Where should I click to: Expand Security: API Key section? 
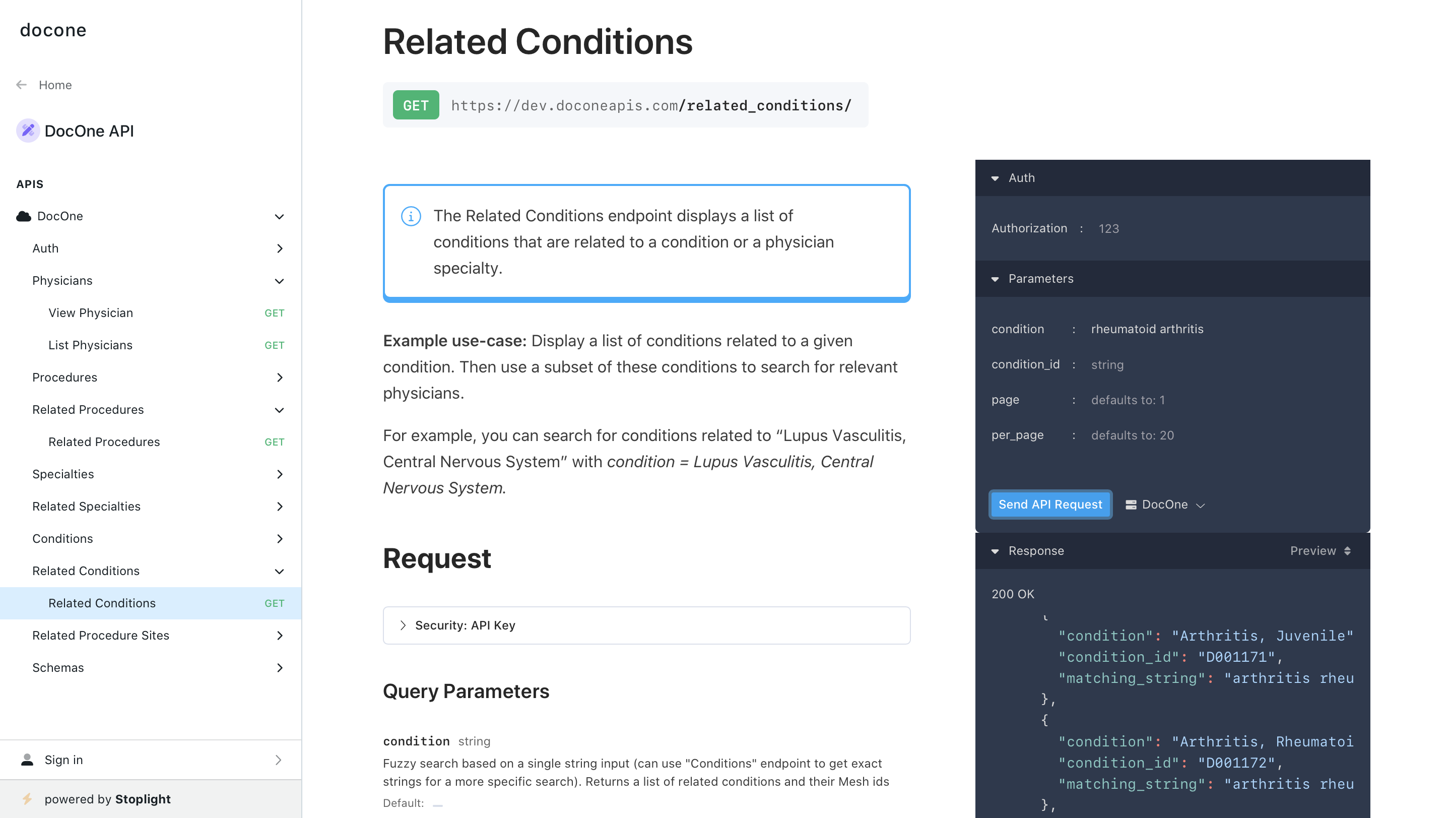click(646, 625)
